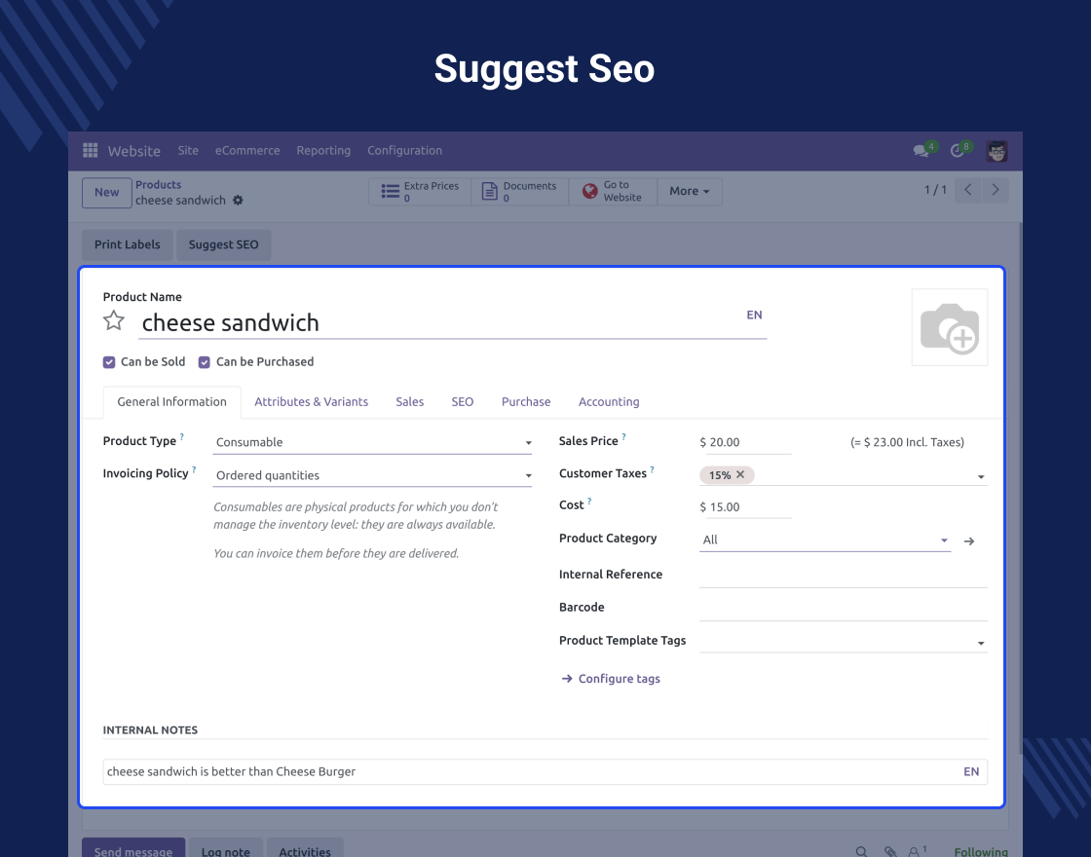Open the user avatar menu
This screenshot has height=857, width=1091.
997,151
